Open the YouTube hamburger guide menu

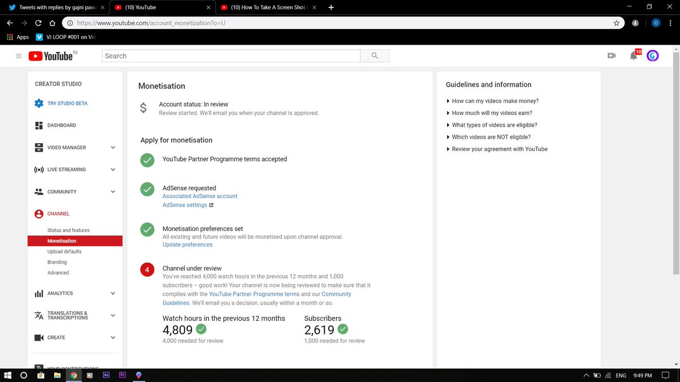pos(19,56)
